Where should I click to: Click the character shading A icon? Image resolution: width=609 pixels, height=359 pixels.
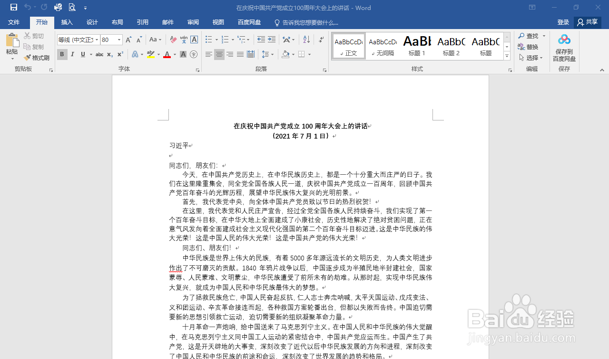pyautogui.click(x=184, y=54)
